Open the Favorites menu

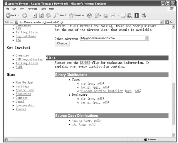[x=32, y=9]
